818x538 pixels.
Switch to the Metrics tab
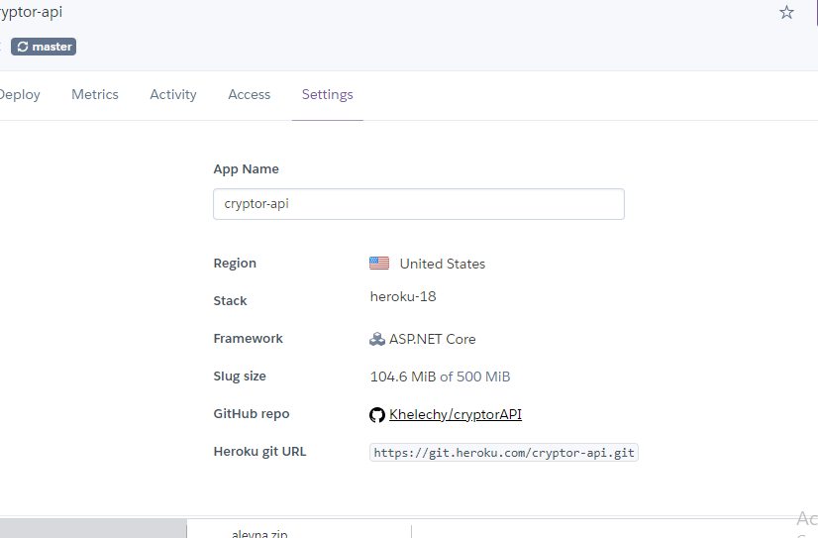[95, 95]
